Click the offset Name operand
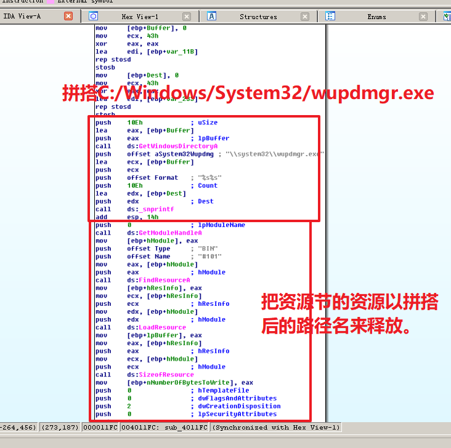 [x=148, y=257]
